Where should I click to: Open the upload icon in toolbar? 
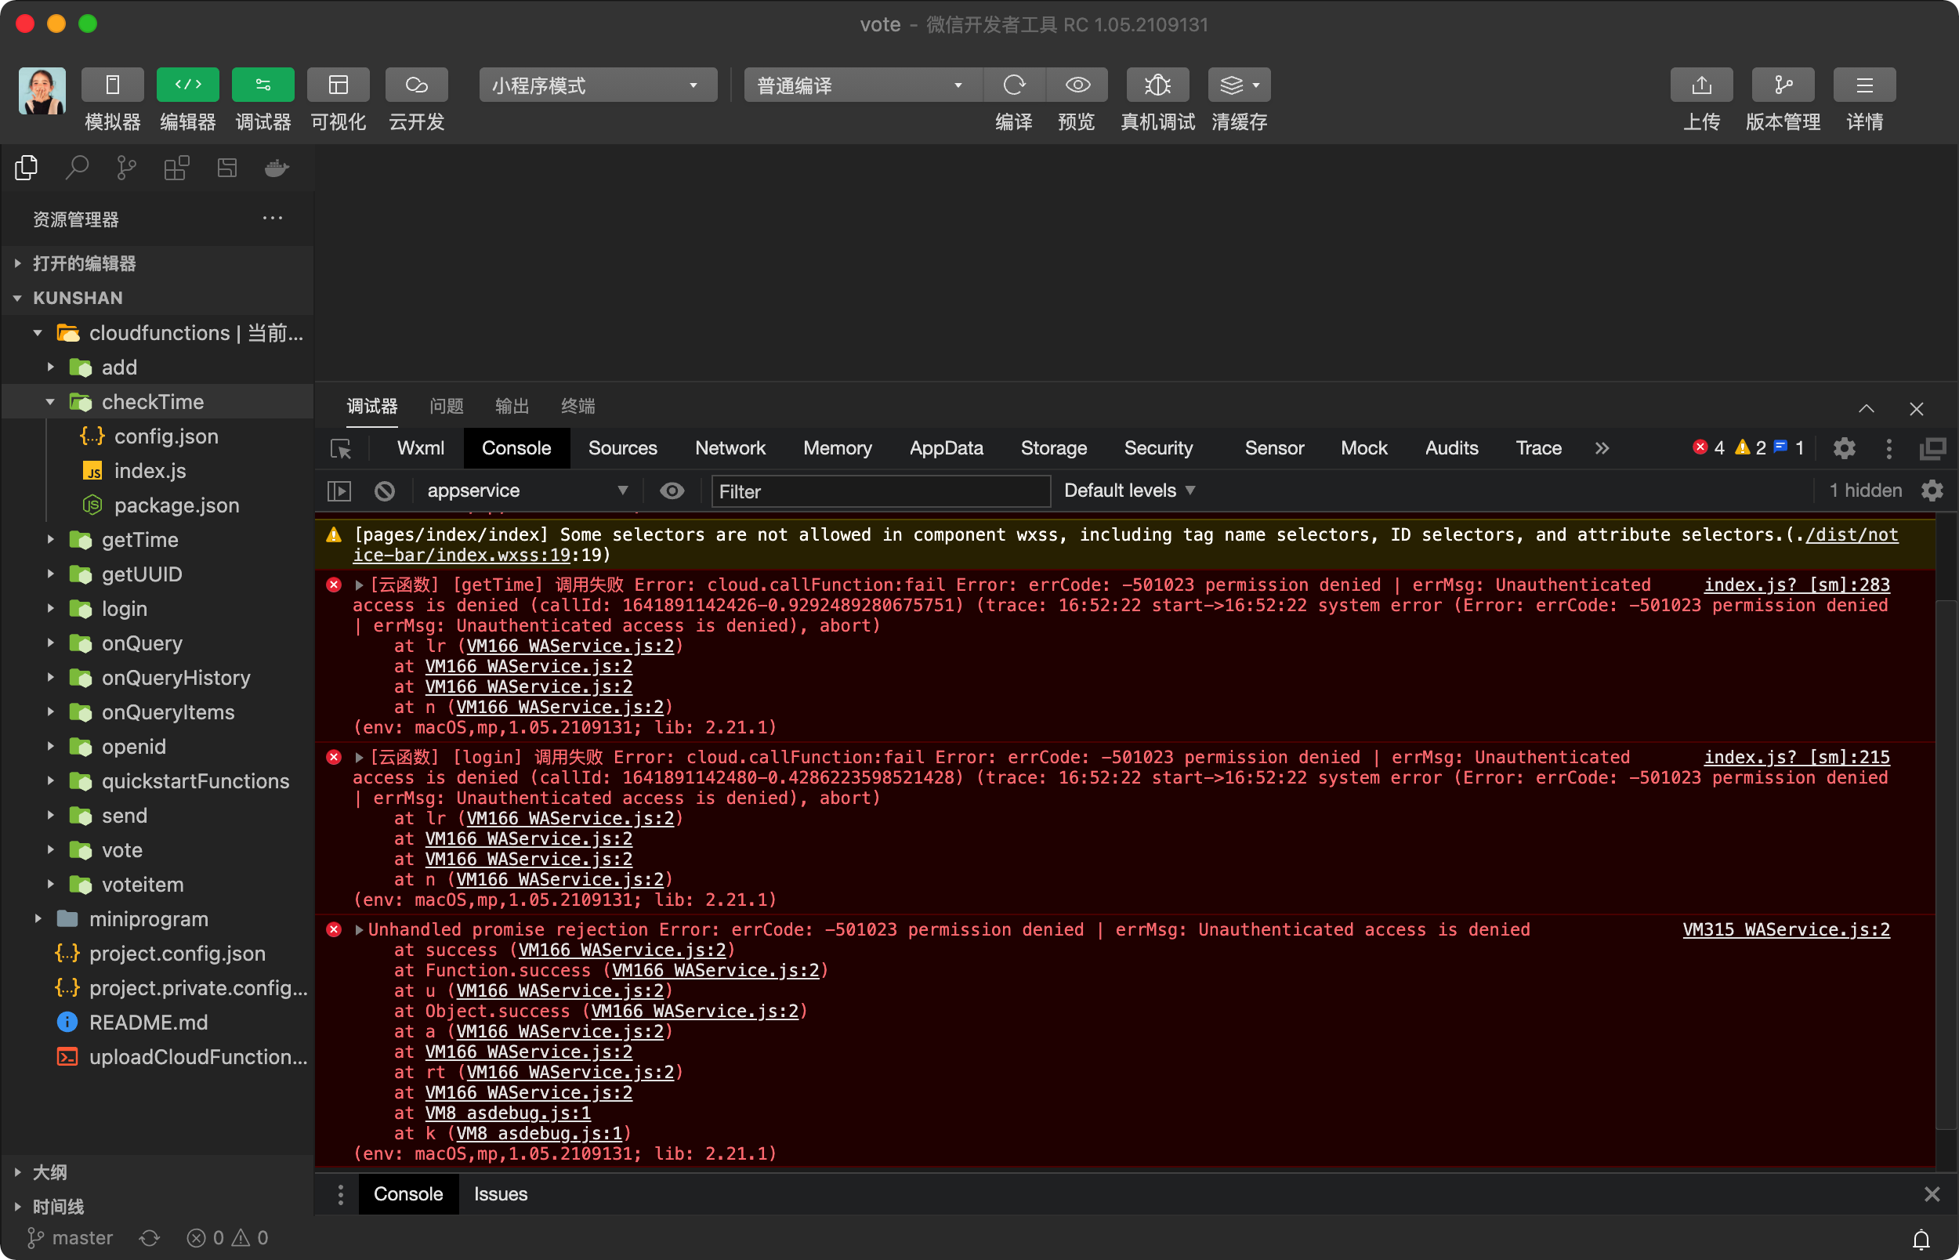click(x=1701, y=85)
